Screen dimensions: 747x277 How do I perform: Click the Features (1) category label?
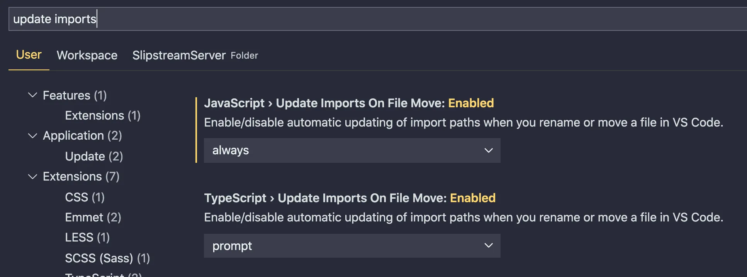tap(75, 95)
